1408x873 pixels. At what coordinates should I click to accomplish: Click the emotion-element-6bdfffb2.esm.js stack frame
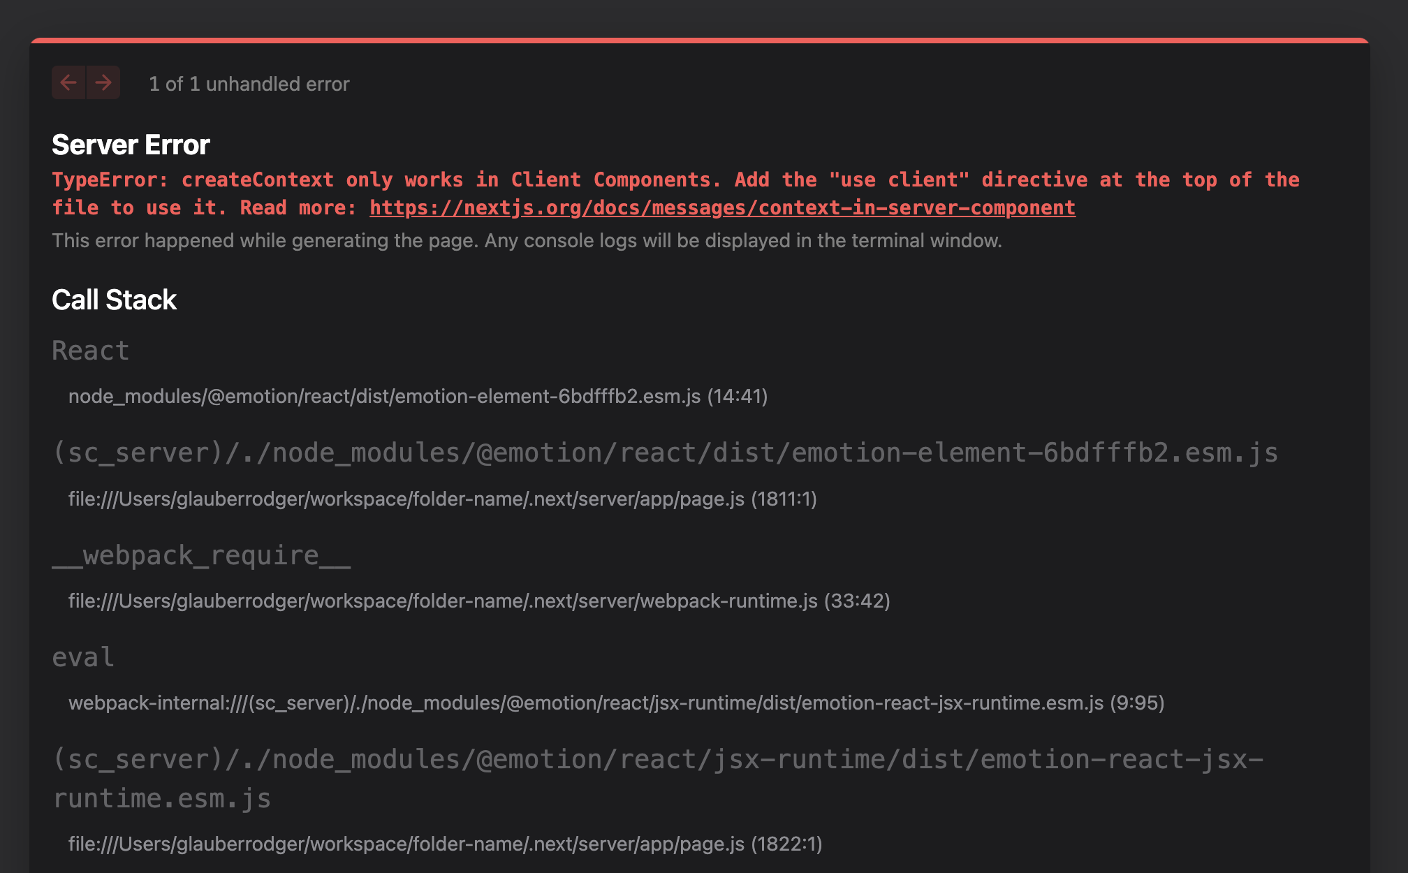663,452
